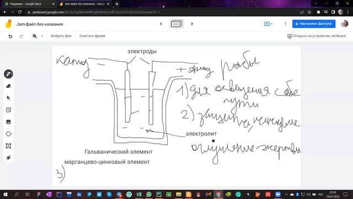The width and height of the screenshot is (353, 199).
Task: Select the Pen drawing tool
Action: 8,74
